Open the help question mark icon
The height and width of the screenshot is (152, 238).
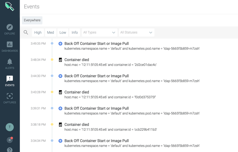pos(10,150)
